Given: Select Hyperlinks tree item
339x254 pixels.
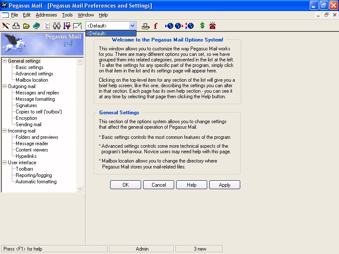Looking at the screenshot, I should 26,156.
